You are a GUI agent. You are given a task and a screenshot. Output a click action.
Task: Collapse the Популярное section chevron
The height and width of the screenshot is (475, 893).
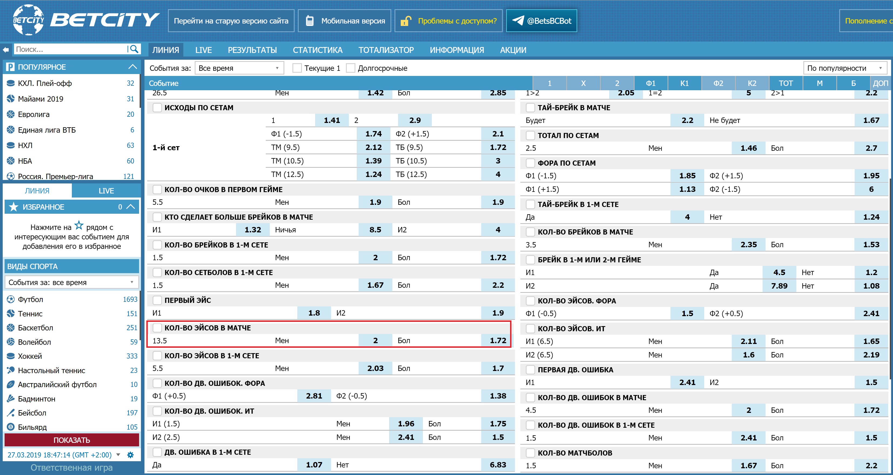[x=132, y=67]
